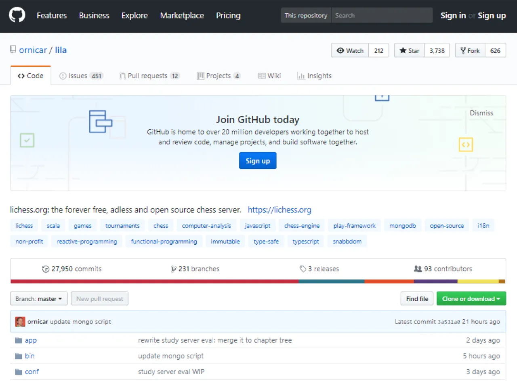
Task: Open the Pricing page
Action: coord(228,15)
